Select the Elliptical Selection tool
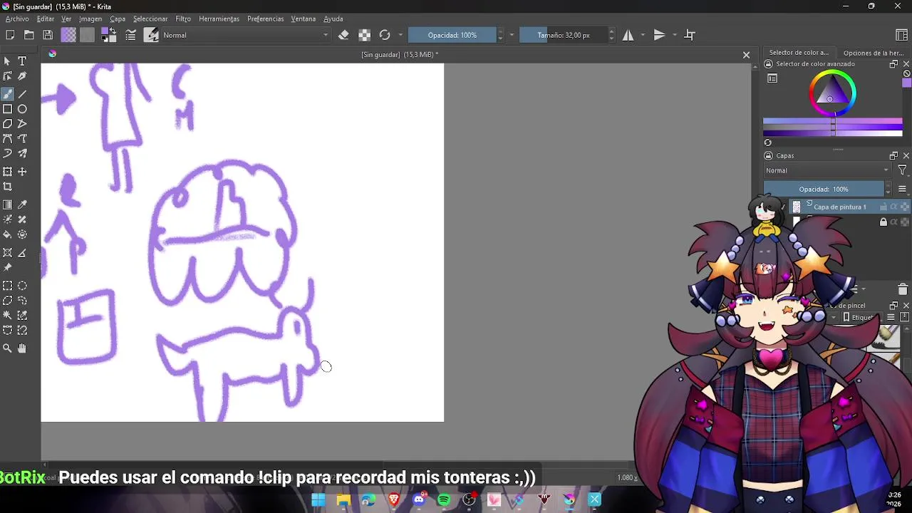This screenshot has width=912, height=513. coord(22,286)
